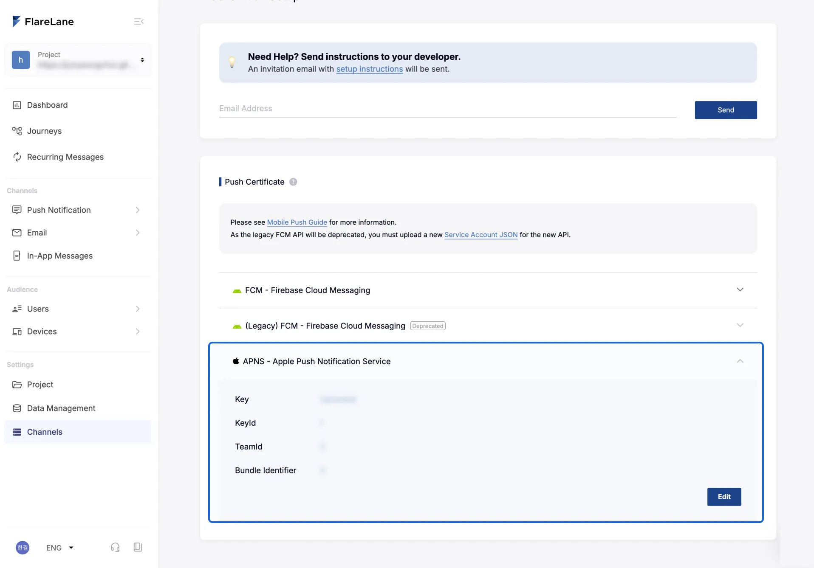Image resolution: width=814 pixels, height=568 pixels.
Task: Click the Legacy FCM Android icon
Action: click(237, 326)
